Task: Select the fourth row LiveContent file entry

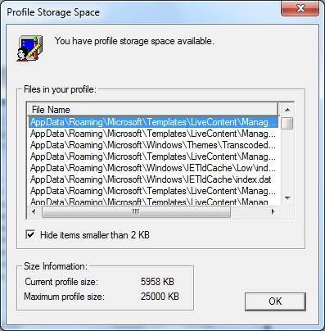Action: [x=153, y=156]
